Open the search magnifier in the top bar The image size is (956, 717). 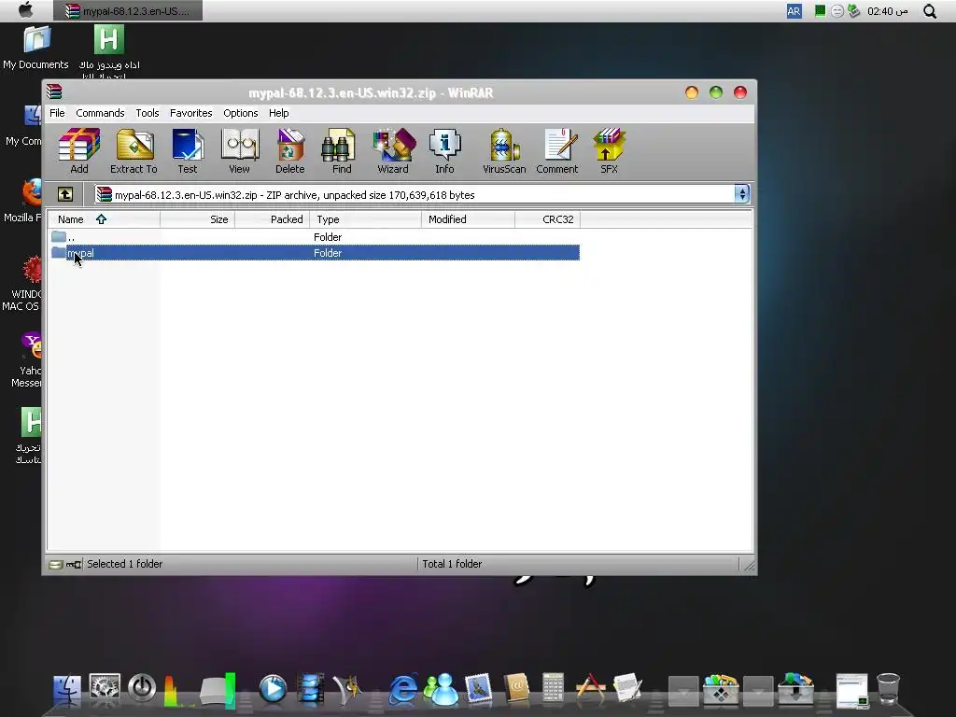click(x=929, y=11)
